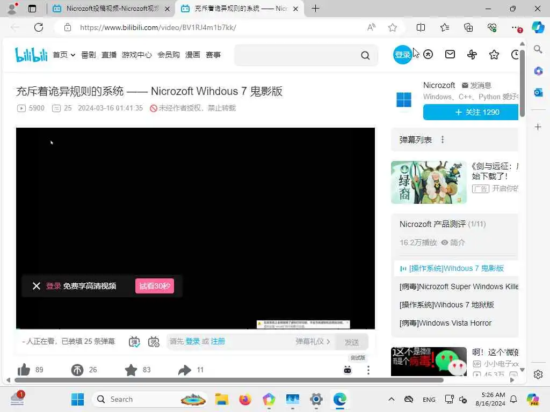The height and width of the screenshot is (412, 550).
Task: Click 登录 link in the video overlay
Action: point(53,286)
